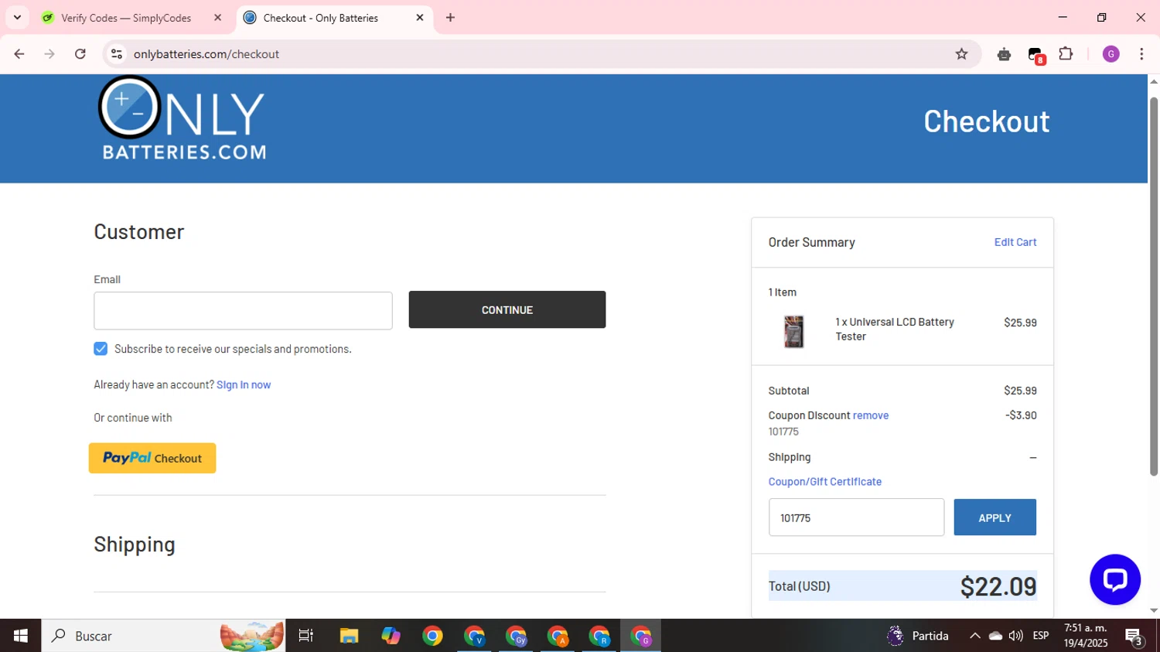The image size is (1160, 652).
Task: Click the Only Batteries logo
Action: 182,118
